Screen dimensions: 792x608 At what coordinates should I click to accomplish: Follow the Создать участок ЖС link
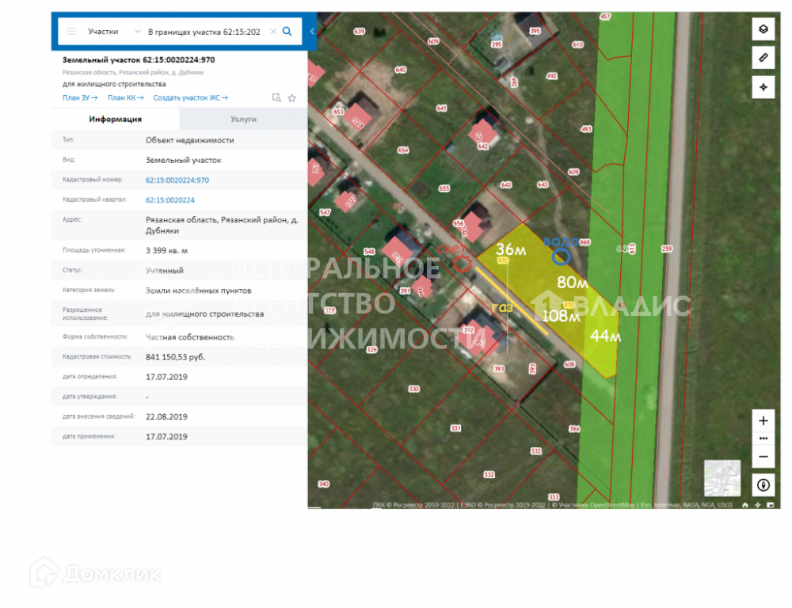190,98
